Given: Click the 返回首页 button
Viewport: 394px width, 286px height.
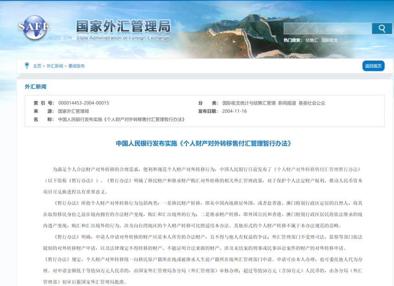Looking at the screenshot, I should [x=373, y=66].
